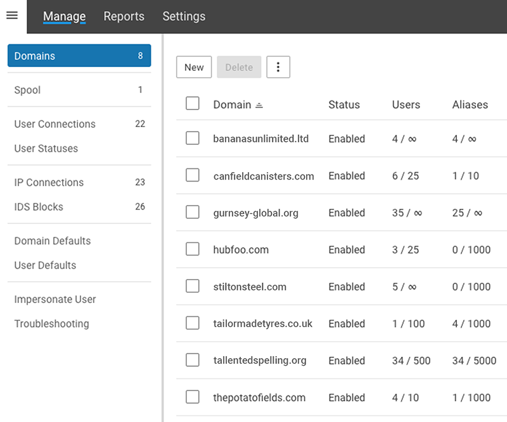Open User Defaults in sidebar

point(79,265)
